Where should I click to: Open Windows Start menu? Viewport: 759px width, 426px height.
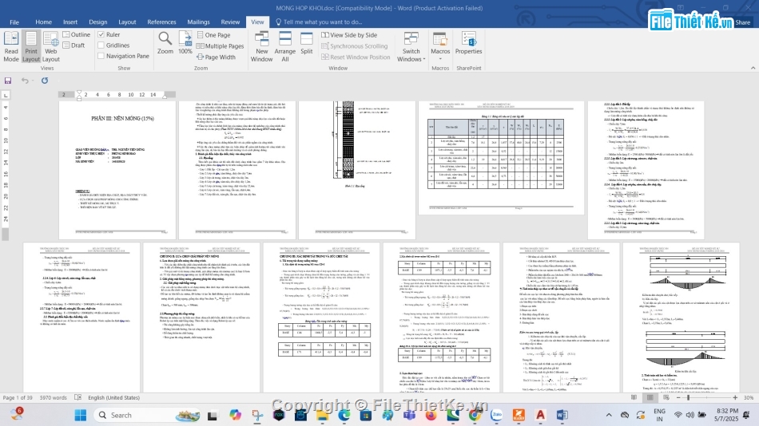pyautogui.click(x=81, y=415)
